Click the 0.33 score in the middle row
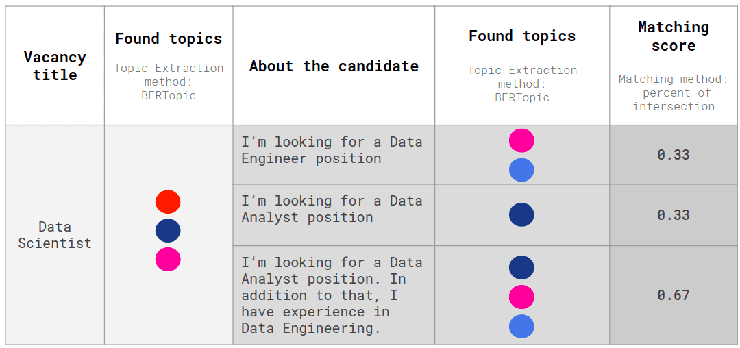 click(673, 215)
